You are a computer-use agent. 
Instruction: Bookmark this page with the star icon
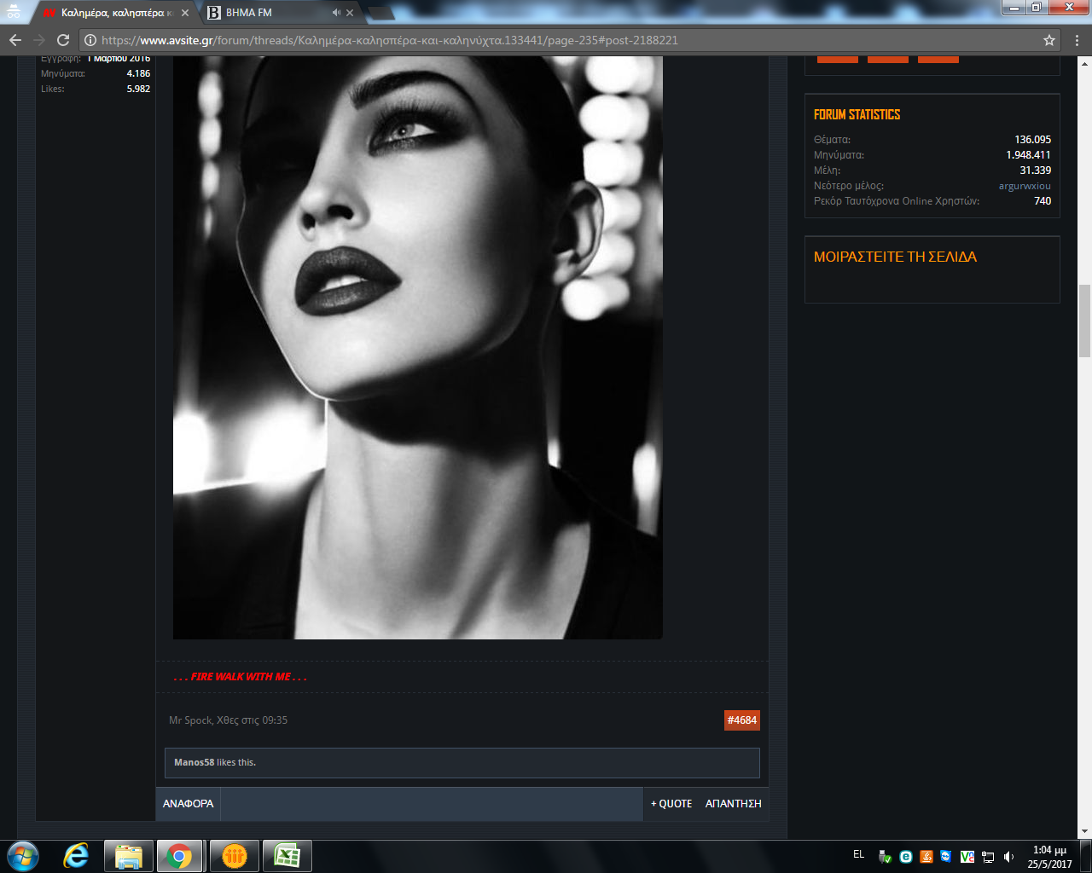click(x=1049, y=40)
